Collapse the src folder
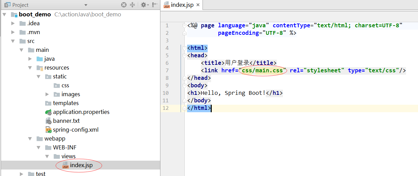418x176 pixels. pyautogui.click(x=13, y=41)
